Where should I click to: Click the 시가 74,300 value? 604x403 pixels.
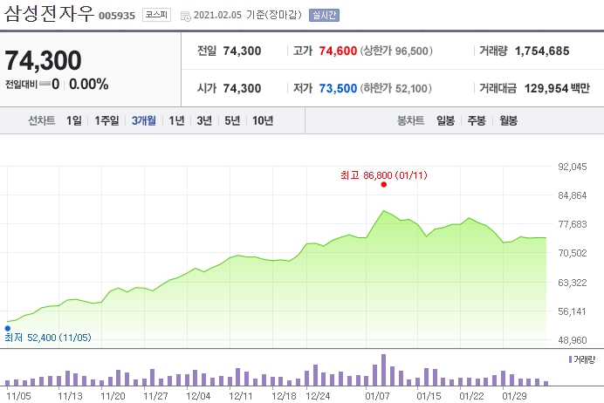(242, 88)
